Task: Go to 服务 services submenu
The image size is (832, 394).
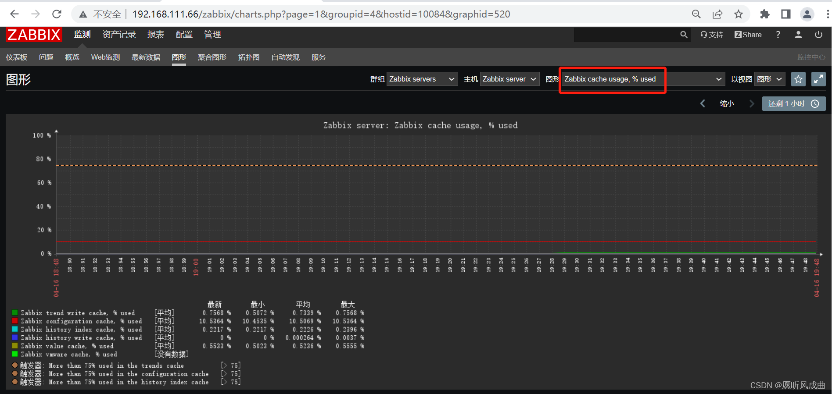Action: pos(319,57)
